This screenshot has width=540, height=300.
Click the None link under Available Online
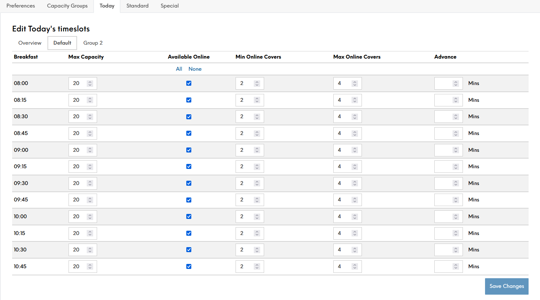point(195,69)
